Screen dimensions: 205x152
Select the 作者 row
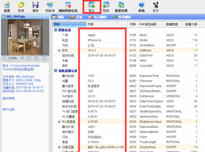(x=126, y=60)
